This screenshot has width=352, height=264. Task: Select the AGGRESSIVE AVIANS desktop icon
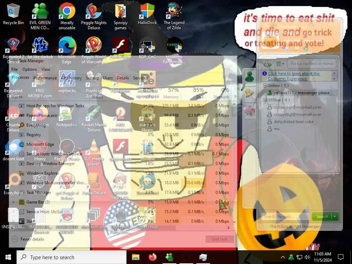[67, 221]
